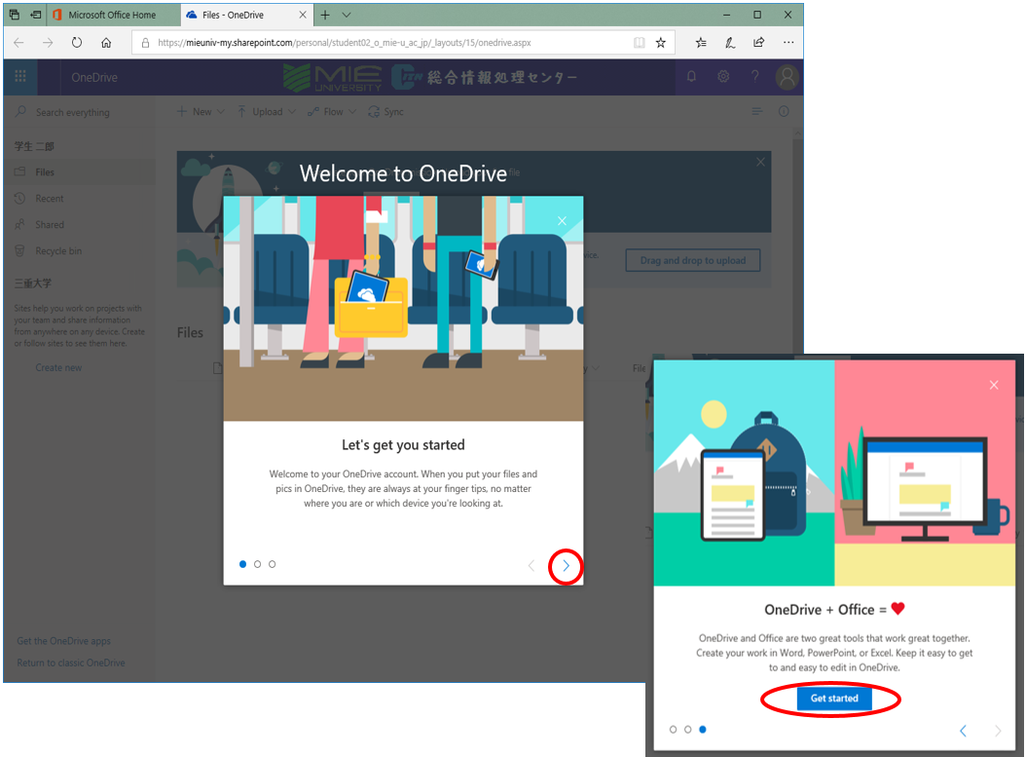Screen dimensions: 1026x757
Task: Click Return to classic OneDrive link
Action: [71, 662]
